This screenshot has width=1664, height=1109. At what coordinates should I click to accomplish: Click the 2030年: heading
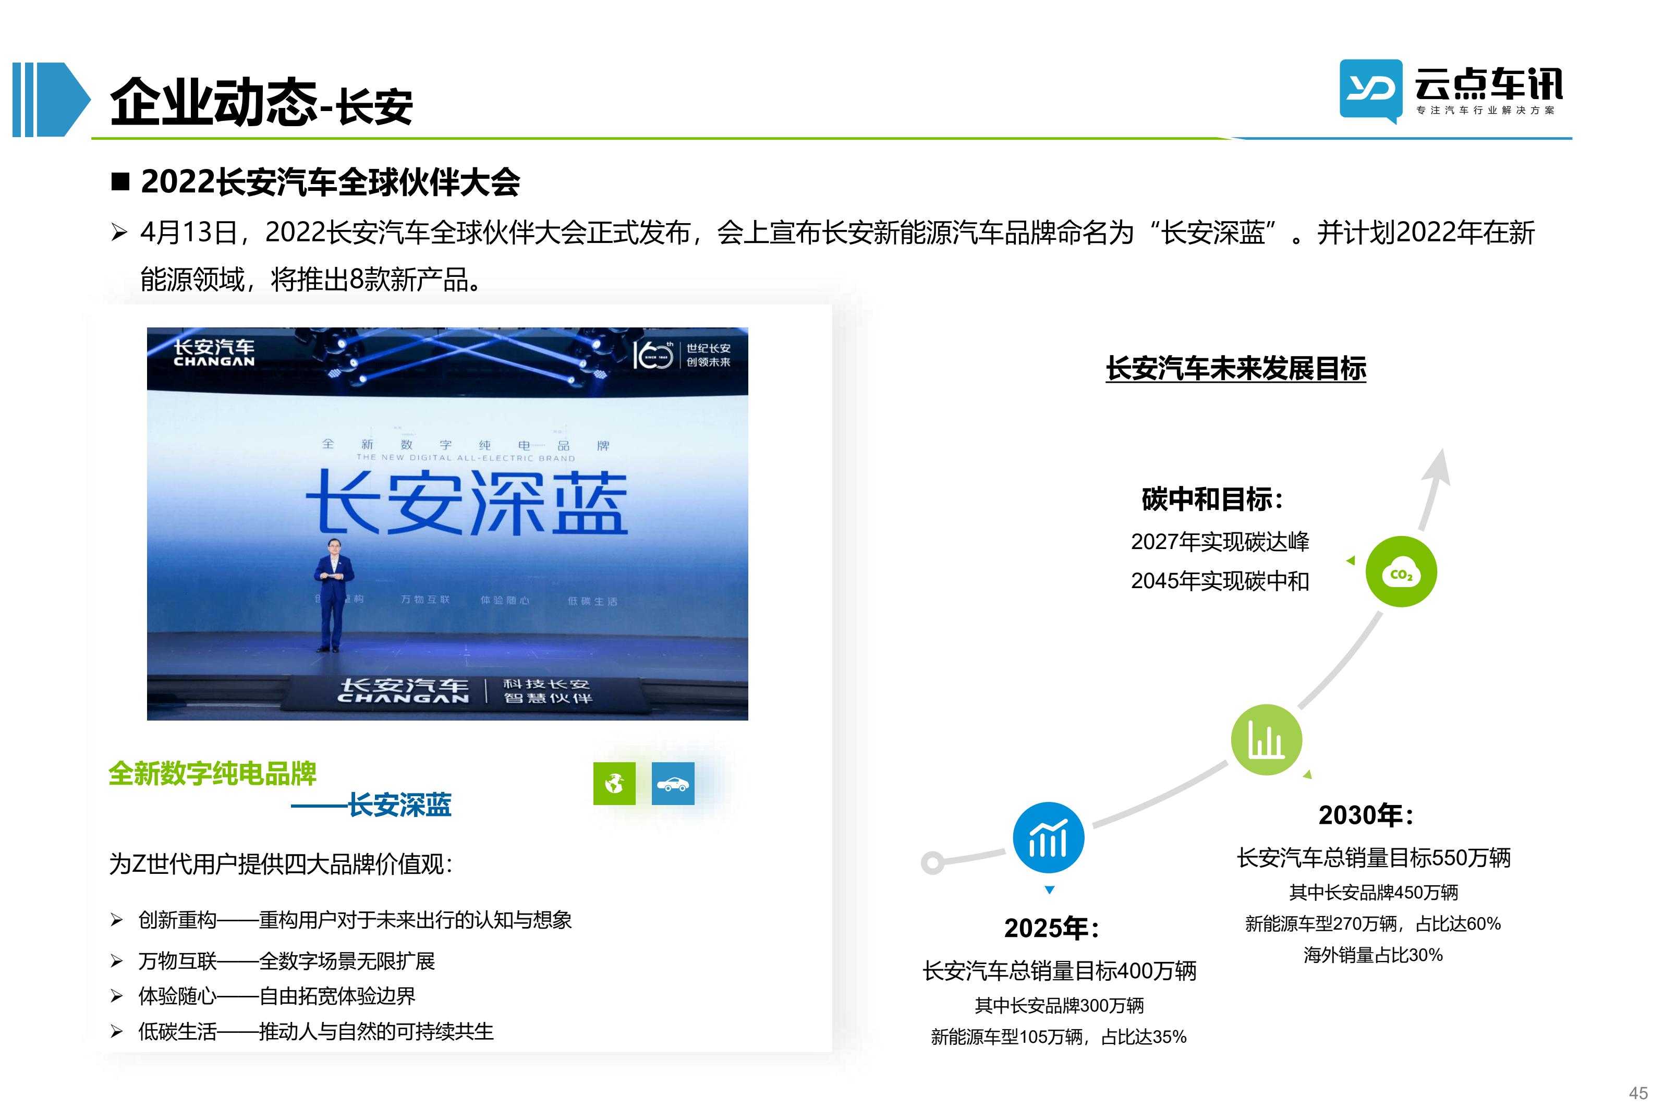pos(1366,815)
